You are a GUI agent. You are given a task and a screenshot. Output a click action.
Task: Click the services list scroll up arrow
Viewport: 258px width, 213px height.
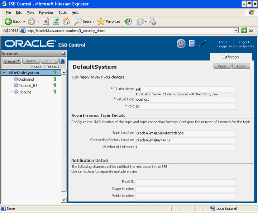tap(64, 72)
